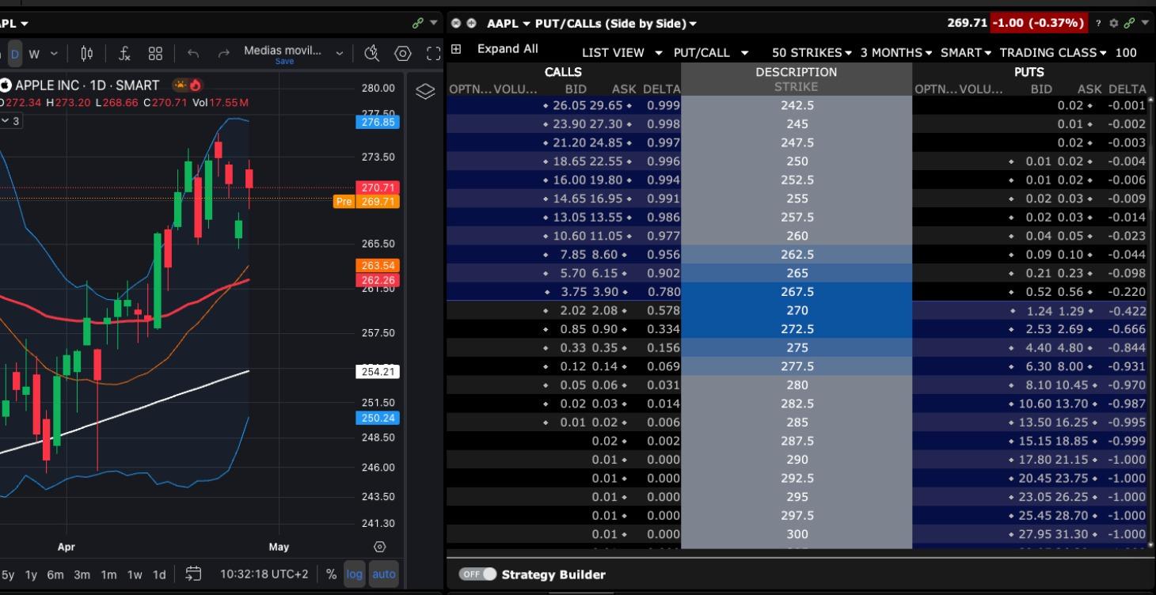Viewport: 1156px width, 595px height.
Task: Open chart settings hexagon icon in toolbar
Action: click(x=403, y=54)
